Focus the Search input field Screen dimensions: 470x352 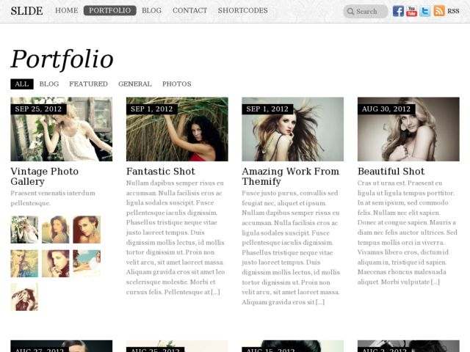click(x=366, y=12)
